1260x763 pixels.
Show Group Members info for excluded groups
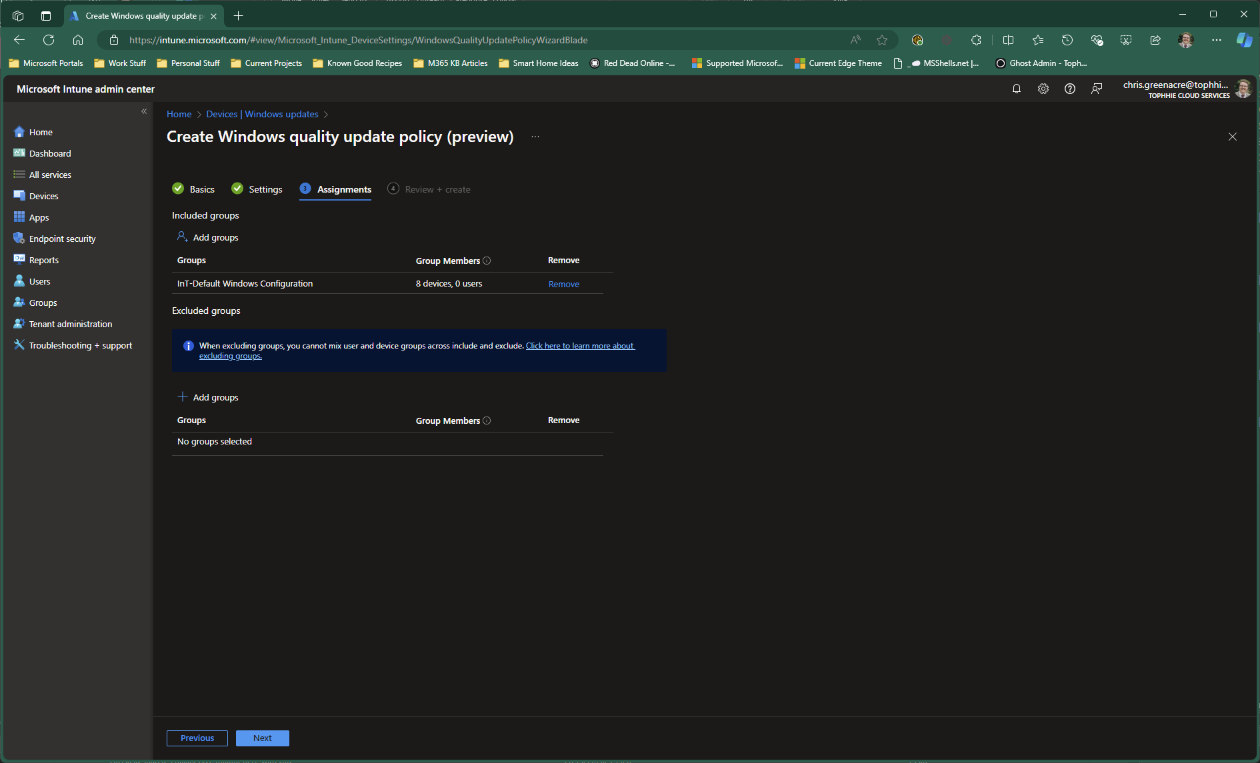pos(487,420)
